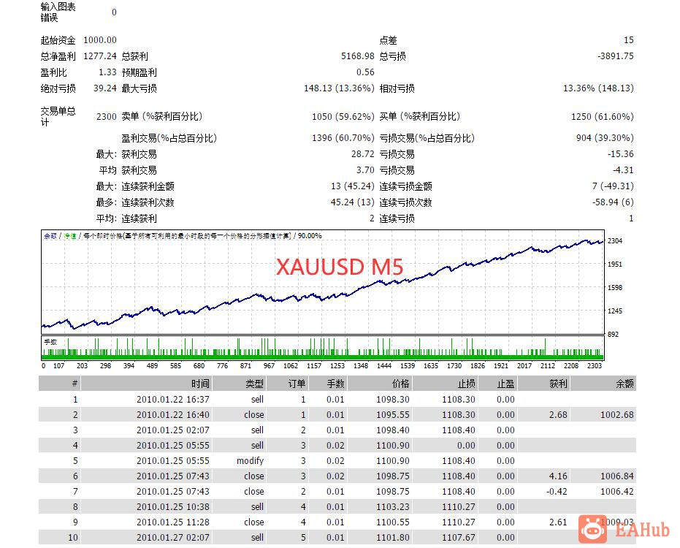The image size is (680, 548).
Task: Click the 交易单总计 value 2300
Action: point(106,116)
